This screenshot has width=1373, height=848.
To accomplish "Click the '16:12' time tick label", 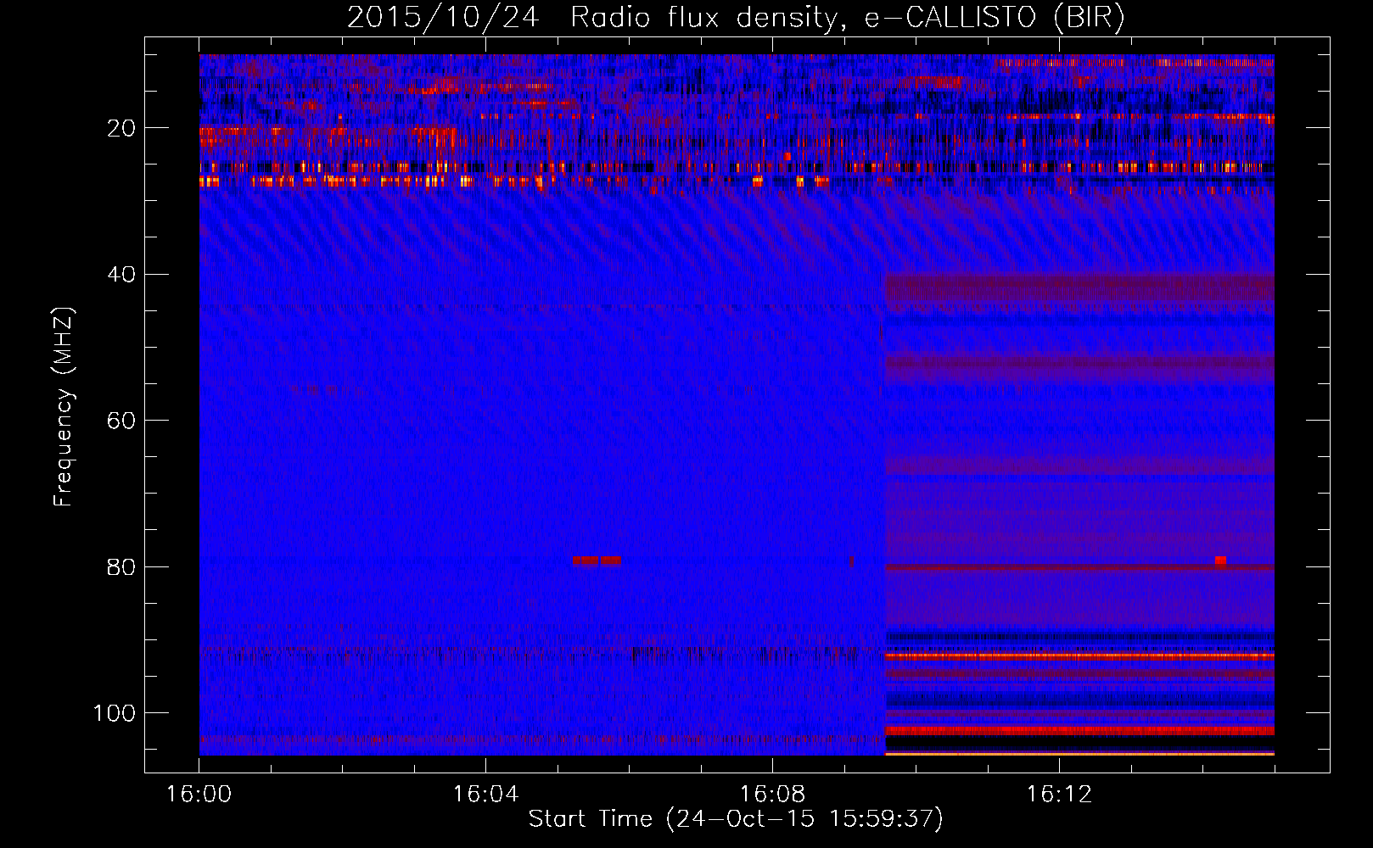I will 1059,795.
